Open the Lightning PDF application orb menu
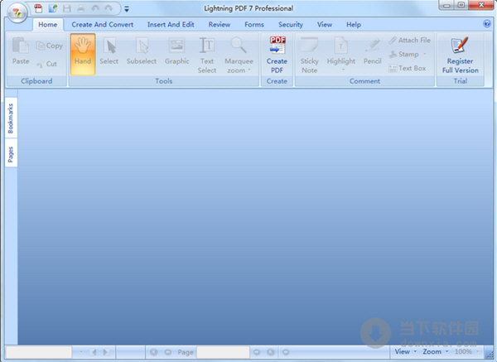Viewport: 497px width, 362px height. pos(17,13)
